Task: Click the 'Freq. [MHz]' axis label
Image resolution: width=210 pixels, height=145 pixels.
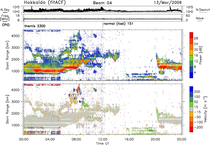Action: coord(5,18)
